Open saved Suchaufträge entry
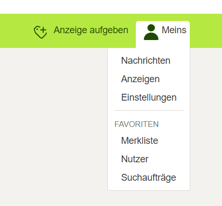222x206 pixels. [149, 178]
